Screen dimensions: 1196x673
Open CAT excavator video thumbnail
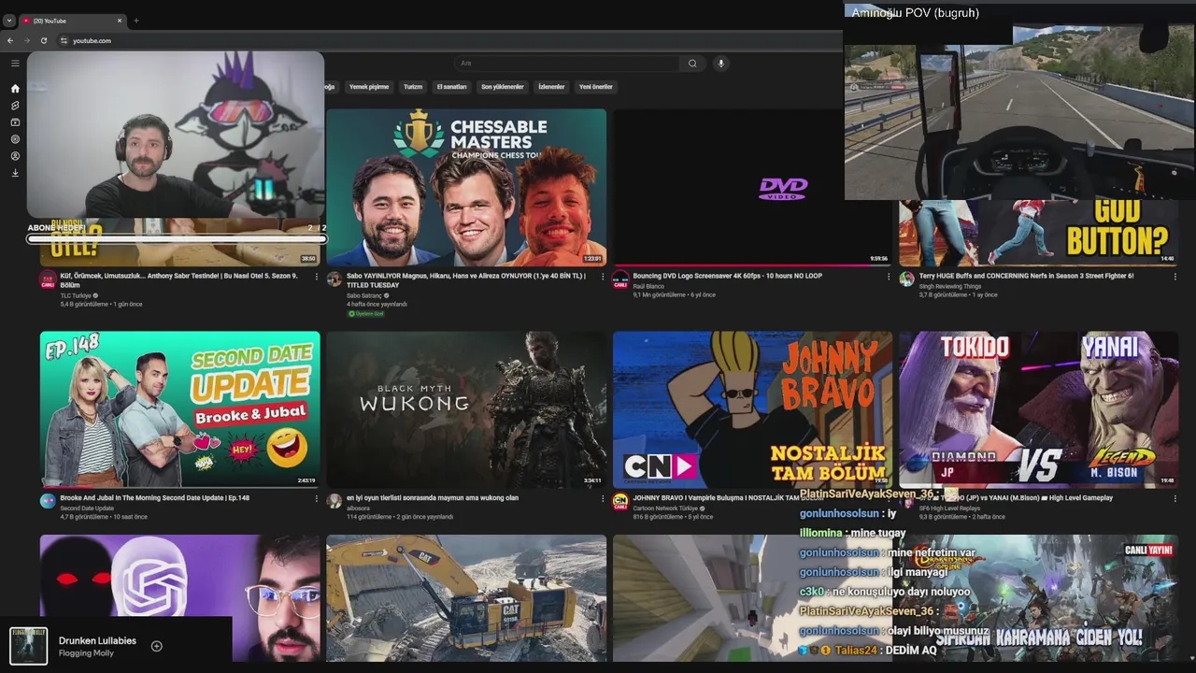466,598
